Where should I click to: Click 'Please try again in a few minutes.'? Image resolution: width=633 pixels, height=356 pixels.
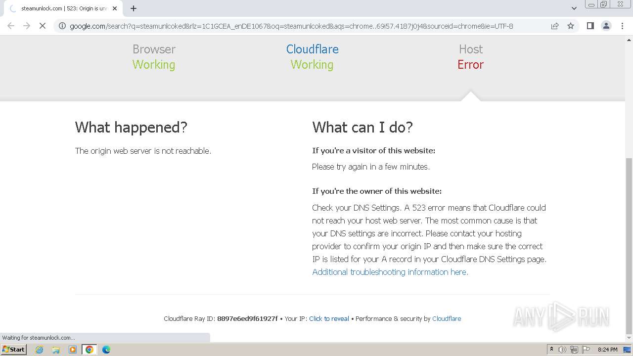tap(371, 167)
